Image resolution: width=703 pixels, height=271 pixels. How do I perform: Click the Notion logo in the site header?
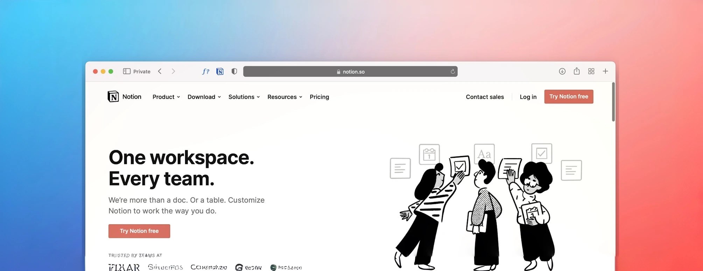[124, 97]
